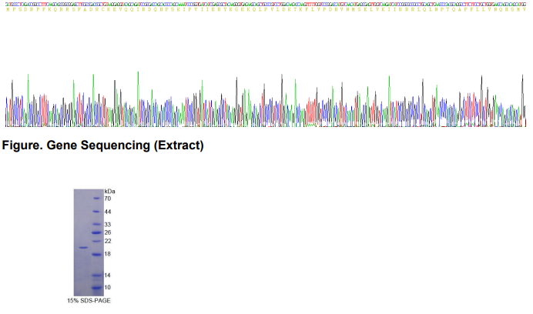Click the 26 kDa marker label
This screenshot has height=314, width=533.
pos(108,232)
